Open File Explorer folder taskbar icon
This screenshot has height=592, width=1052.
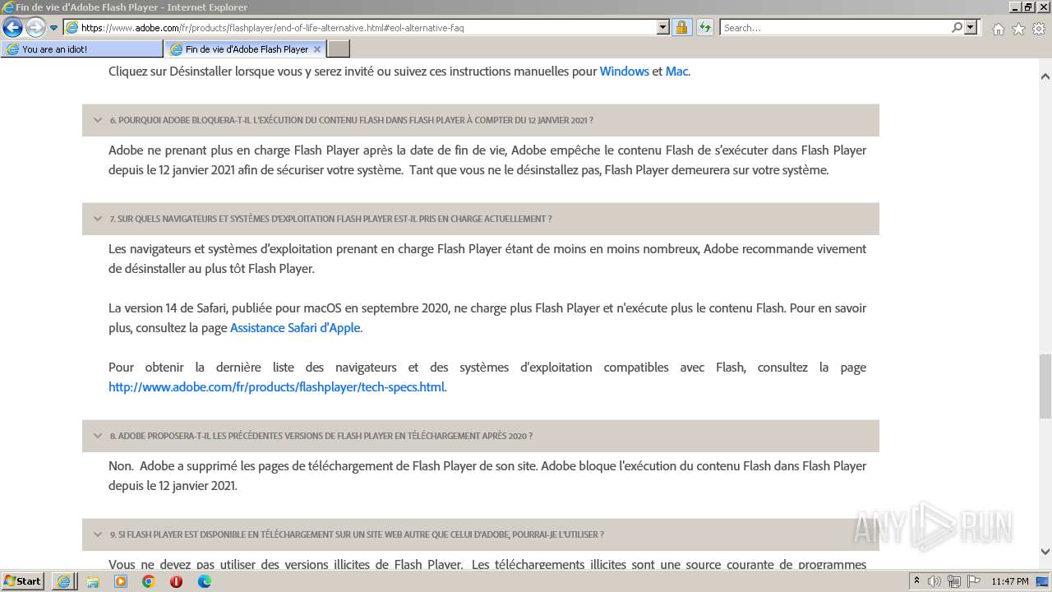(x=93, y=581)
